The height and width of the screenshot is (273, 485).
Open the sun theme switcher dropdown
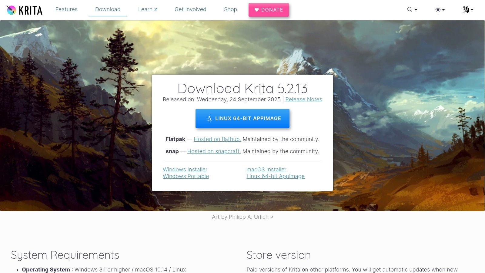point(440,10)
